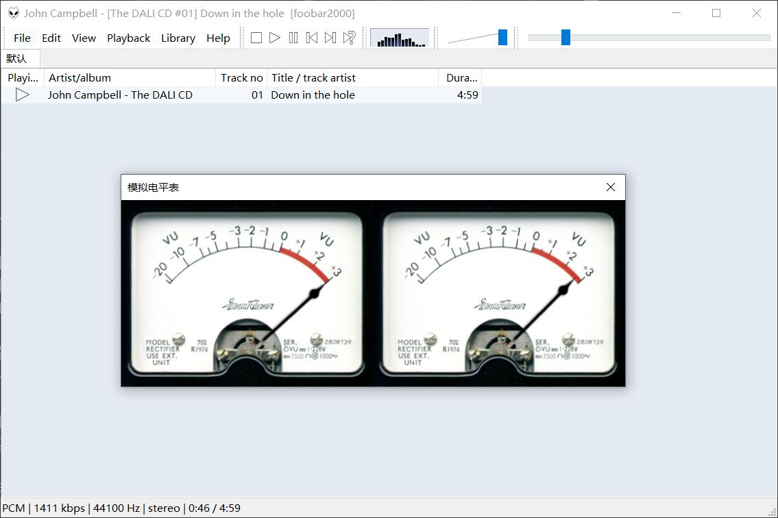Click the seek bar position handle

click(566, 38)
